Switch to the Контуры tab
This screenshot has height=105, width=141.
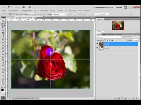click(111, 34)
